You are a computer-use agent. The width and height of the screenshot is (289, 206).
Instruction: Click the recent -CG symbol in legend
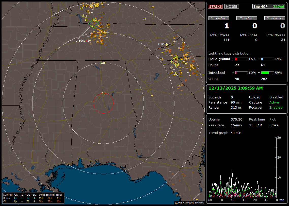15,198
